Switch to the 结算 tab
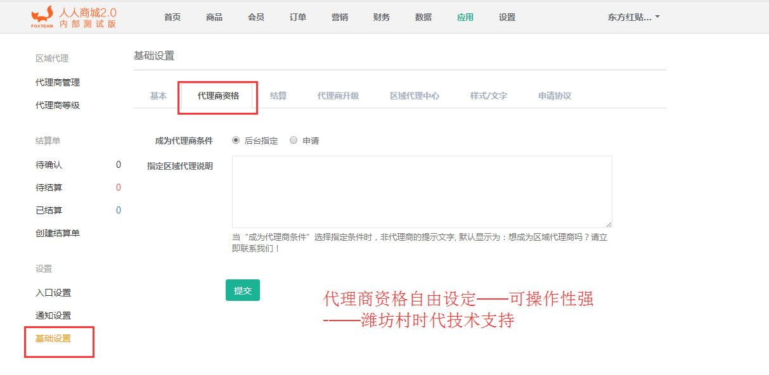This screenshot has height=375, width=769. pos(278,96)
